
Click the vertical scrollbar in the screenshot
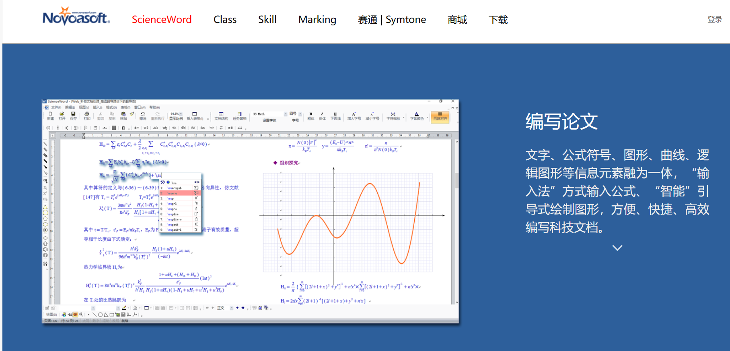[457, 181]
